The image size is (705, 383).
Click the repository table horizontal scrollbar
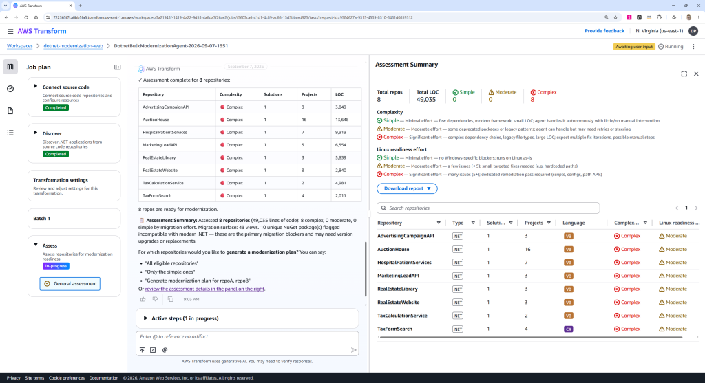(530, 337)
